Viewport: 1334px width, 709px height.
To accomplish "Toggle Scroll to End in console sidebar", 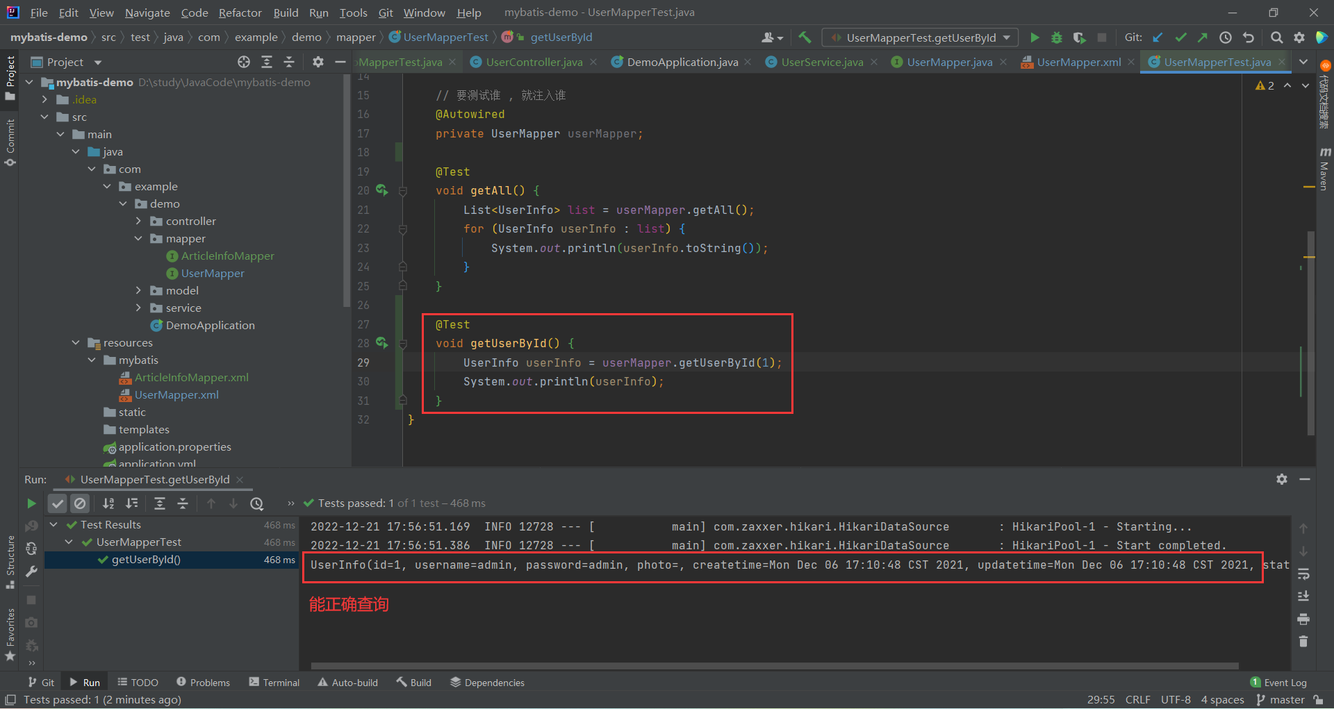I will (1303, 596).
